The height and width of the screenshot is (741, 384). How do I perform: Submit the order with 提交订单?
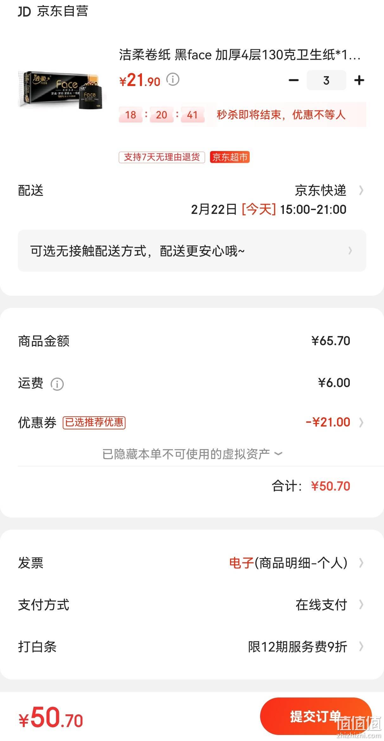click(316, 716)
